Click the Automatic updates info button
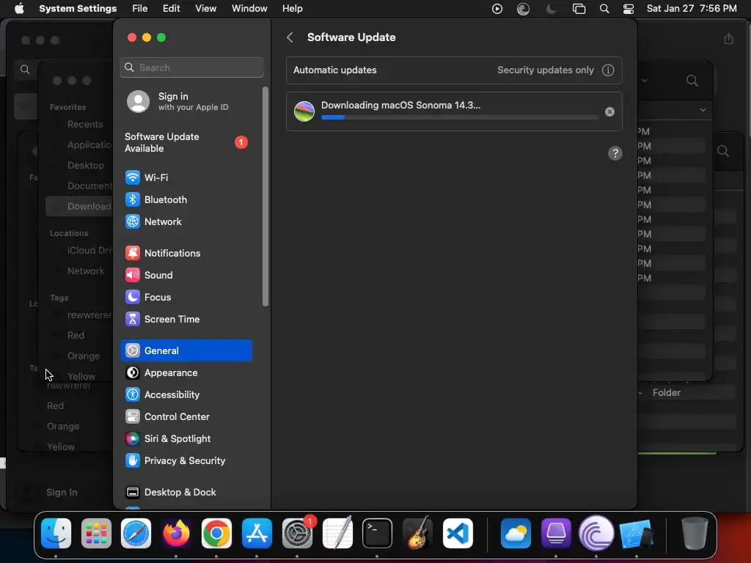Image resolution: width=751 pixels, height=563 pixels. (x=608, y=70)
